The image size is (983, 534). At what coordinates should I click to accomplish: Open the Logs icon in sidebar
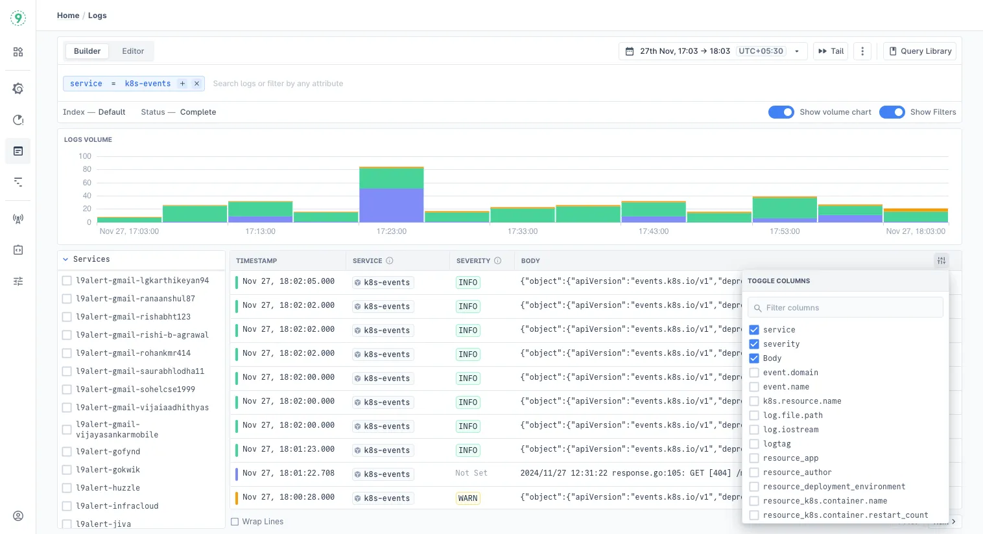(x=18, y=151)
